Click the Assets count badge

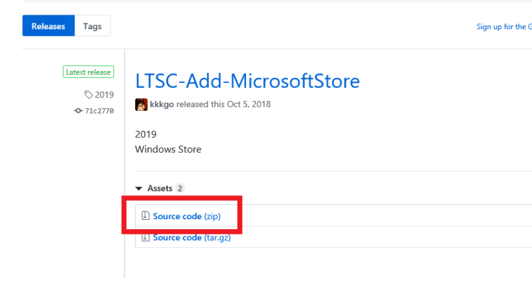pyautogui.click(x=180, y=189)
